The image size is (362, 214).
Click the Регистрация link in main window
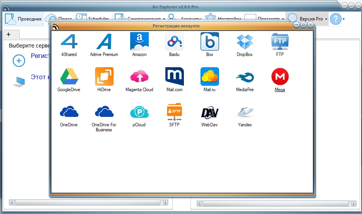pos(41,56)
